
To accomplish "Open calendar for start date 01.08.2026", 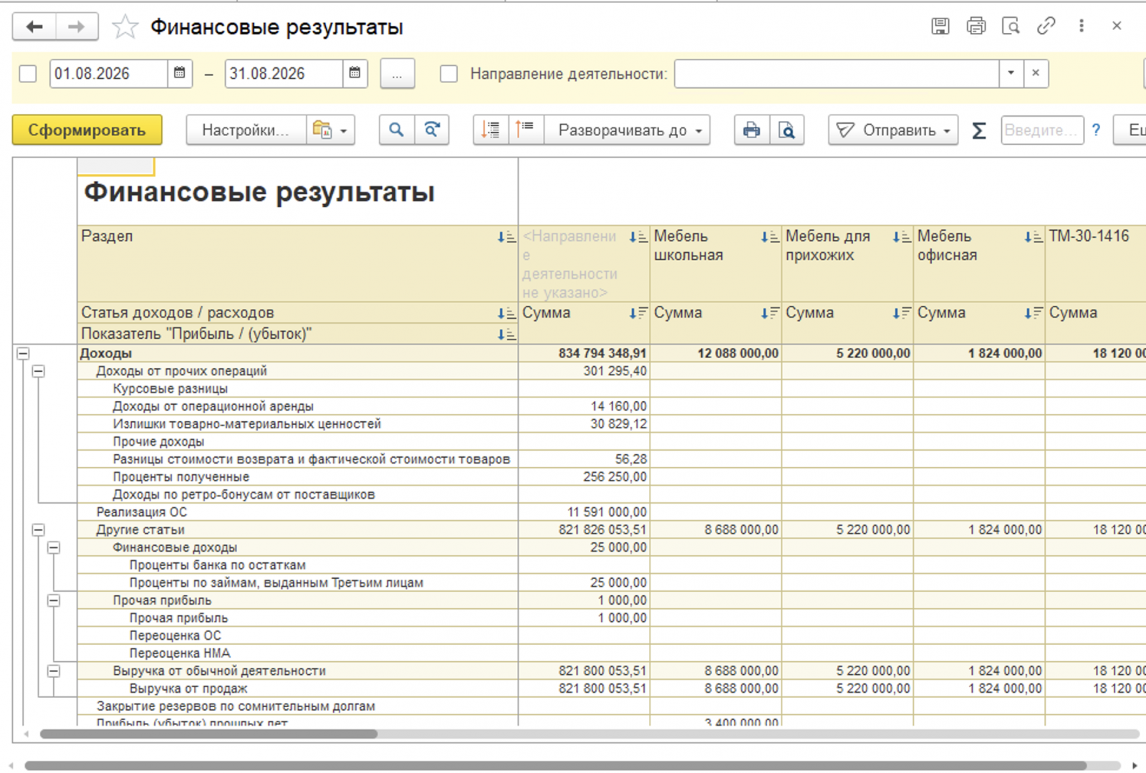I will (180, 73).
